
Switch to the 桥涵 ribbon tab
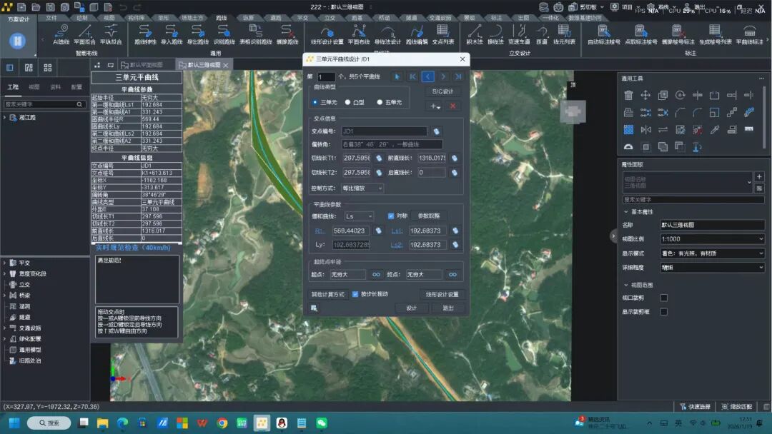384,18
